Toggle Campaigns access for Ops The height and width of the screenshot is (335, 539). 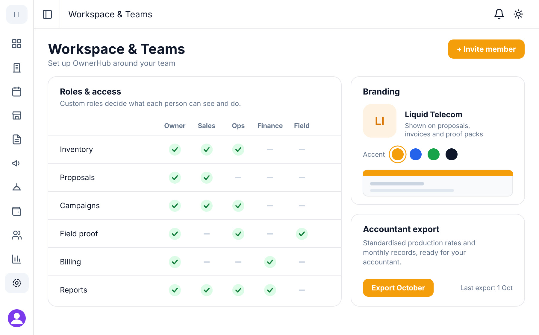point(238,206)
